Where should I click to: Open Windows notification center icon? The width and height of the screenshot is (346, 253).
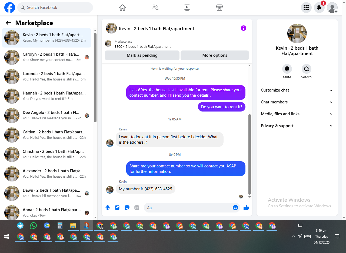pos(337,237)
